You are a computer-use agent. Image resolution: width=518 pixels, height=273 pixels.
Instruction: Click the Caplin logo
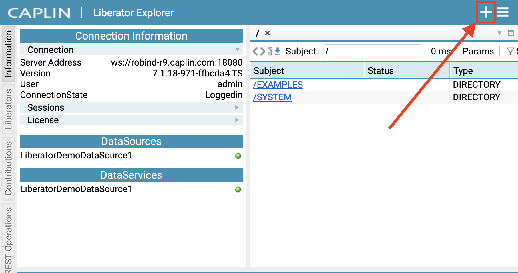tap(39, 13)
